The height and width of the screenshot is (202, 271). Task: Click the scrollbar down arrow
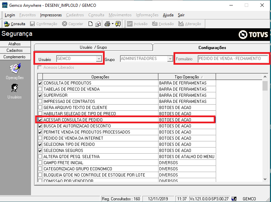(265, 179)
